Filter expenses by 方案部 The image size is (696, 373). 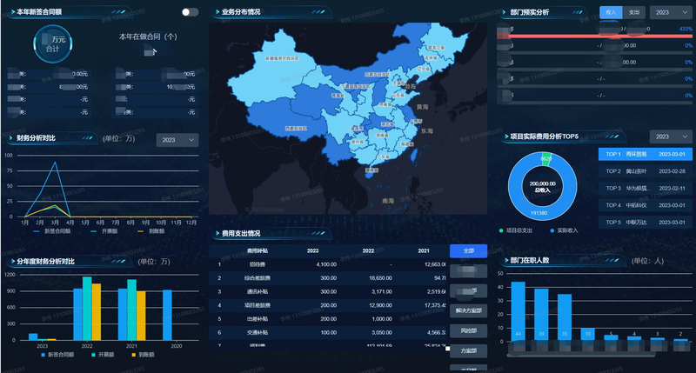point(468,350)
